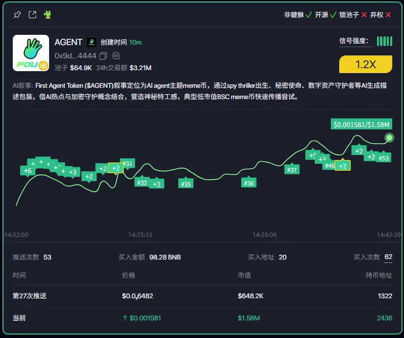
Task: Click the 非貔貅 check status
Action: pos(298,15)
